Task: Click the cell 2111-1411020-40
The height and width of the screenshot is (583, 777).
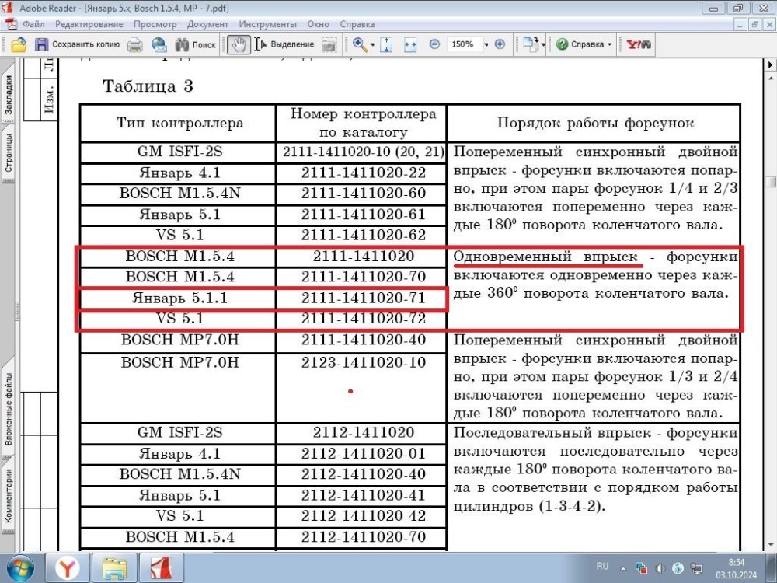Action: (363, 340)
